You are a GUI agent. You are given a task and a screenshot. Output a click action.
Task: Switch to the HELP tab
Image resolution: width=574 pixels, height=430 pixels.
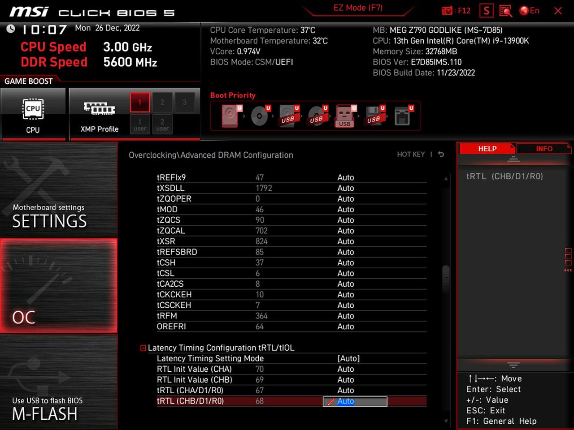point(487,149)
